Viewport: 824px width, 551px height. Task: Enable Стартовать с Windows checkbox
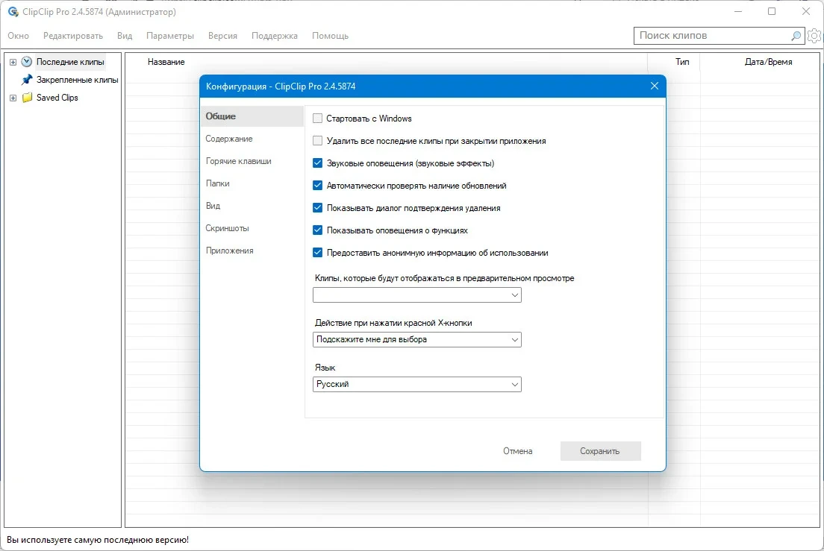[x=317, y=119]
